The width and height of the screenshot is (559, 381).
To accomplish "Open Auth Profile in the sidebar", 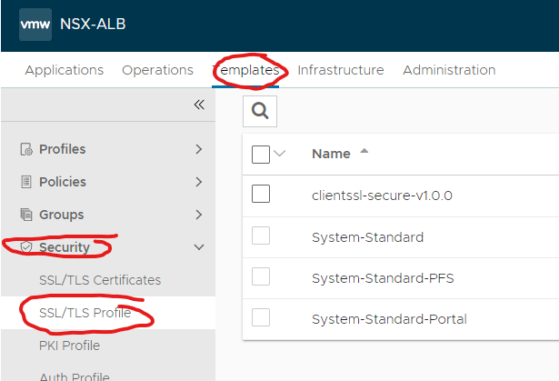I will 75,376.
